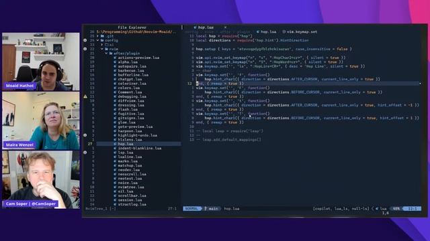Image resolution: width=430 pixels, height=241 pixels.
Task: Click the git branch icon in the statusline
Action: 206,208
